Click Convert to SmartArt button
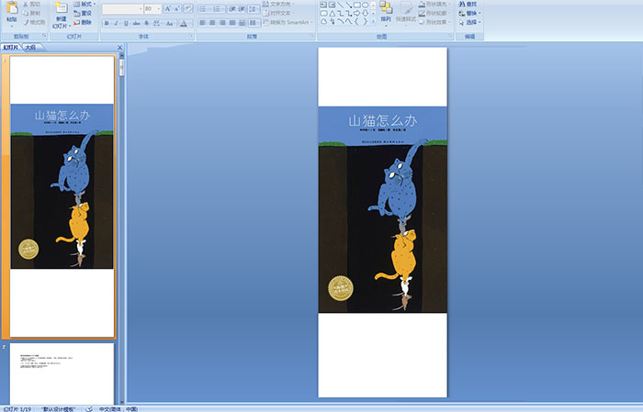 click(x=287, y=22)
